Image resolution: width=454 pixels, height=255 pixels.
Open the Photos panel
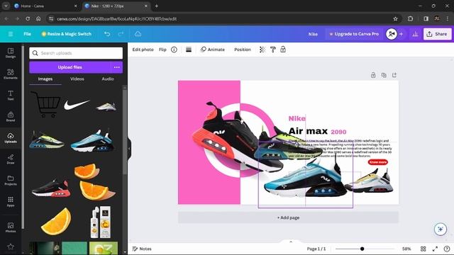point(11,227)
